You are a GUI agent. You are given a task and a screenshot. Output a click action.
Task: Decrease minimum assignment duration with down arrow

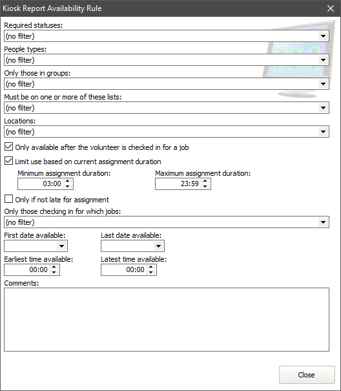[x=68, y=187]
